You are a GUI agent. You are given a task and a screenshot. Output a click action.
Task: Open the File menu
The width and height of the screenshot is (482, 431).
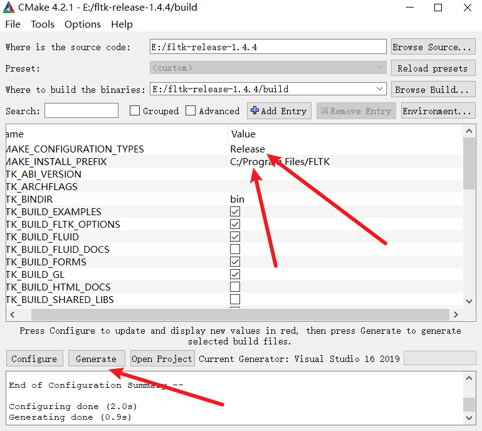13,24
